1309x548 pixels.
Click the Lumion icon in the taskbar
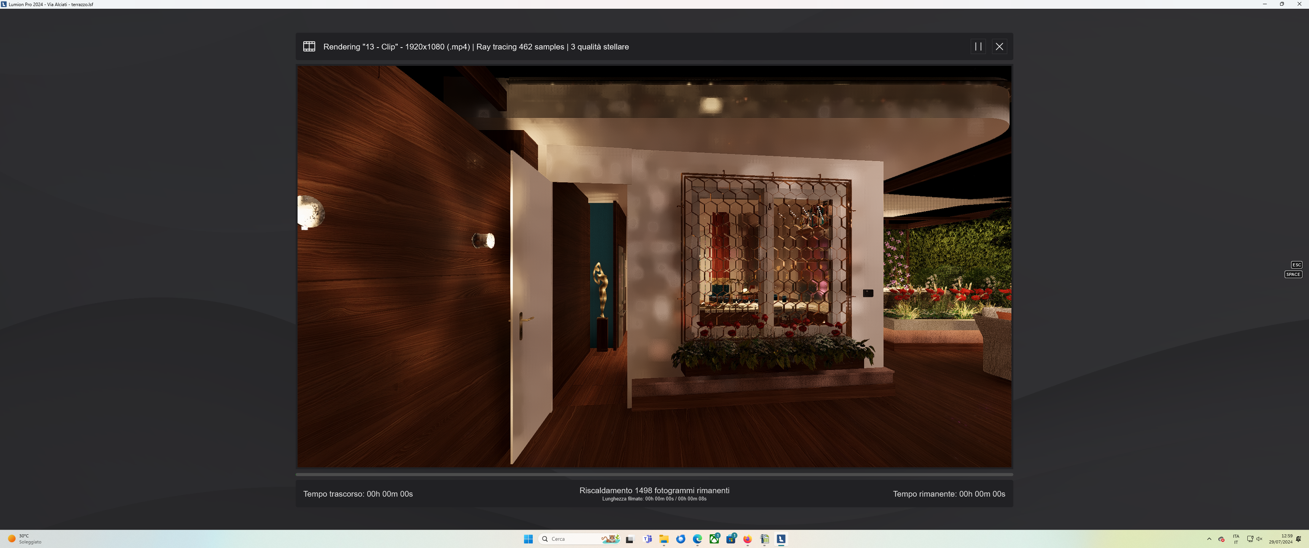[x=781, y=539]
